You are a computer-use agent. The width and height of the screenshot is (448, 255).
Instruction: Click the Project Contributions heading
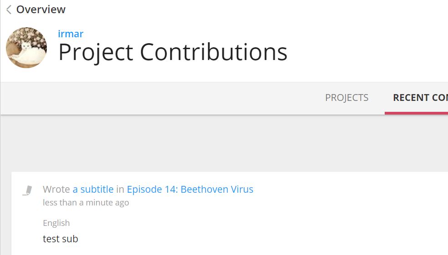173,52
